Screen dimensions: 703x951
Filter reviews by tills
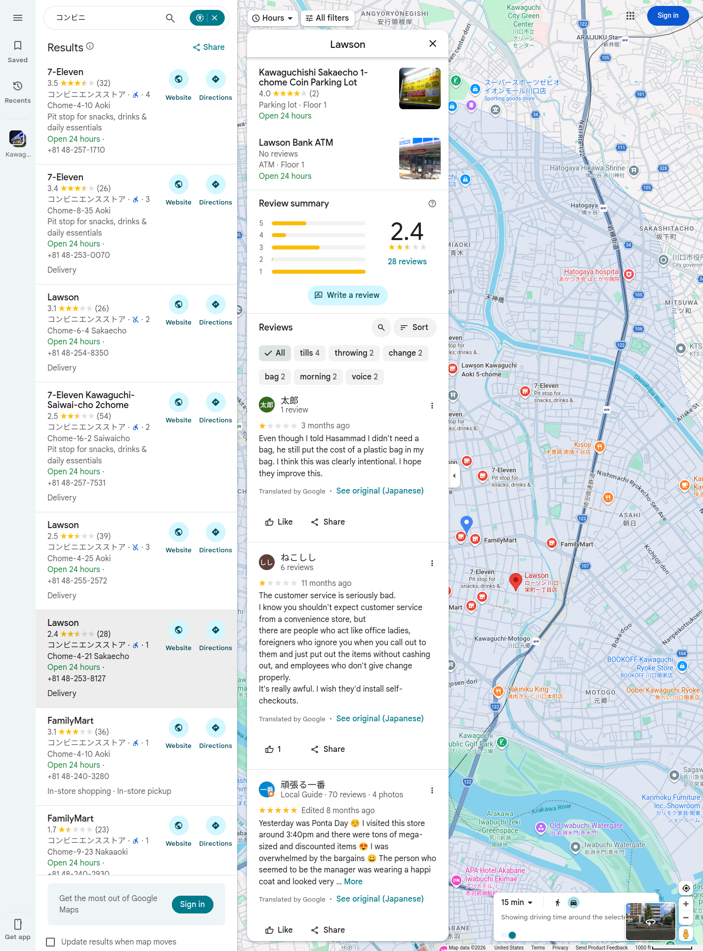(310, 353)
